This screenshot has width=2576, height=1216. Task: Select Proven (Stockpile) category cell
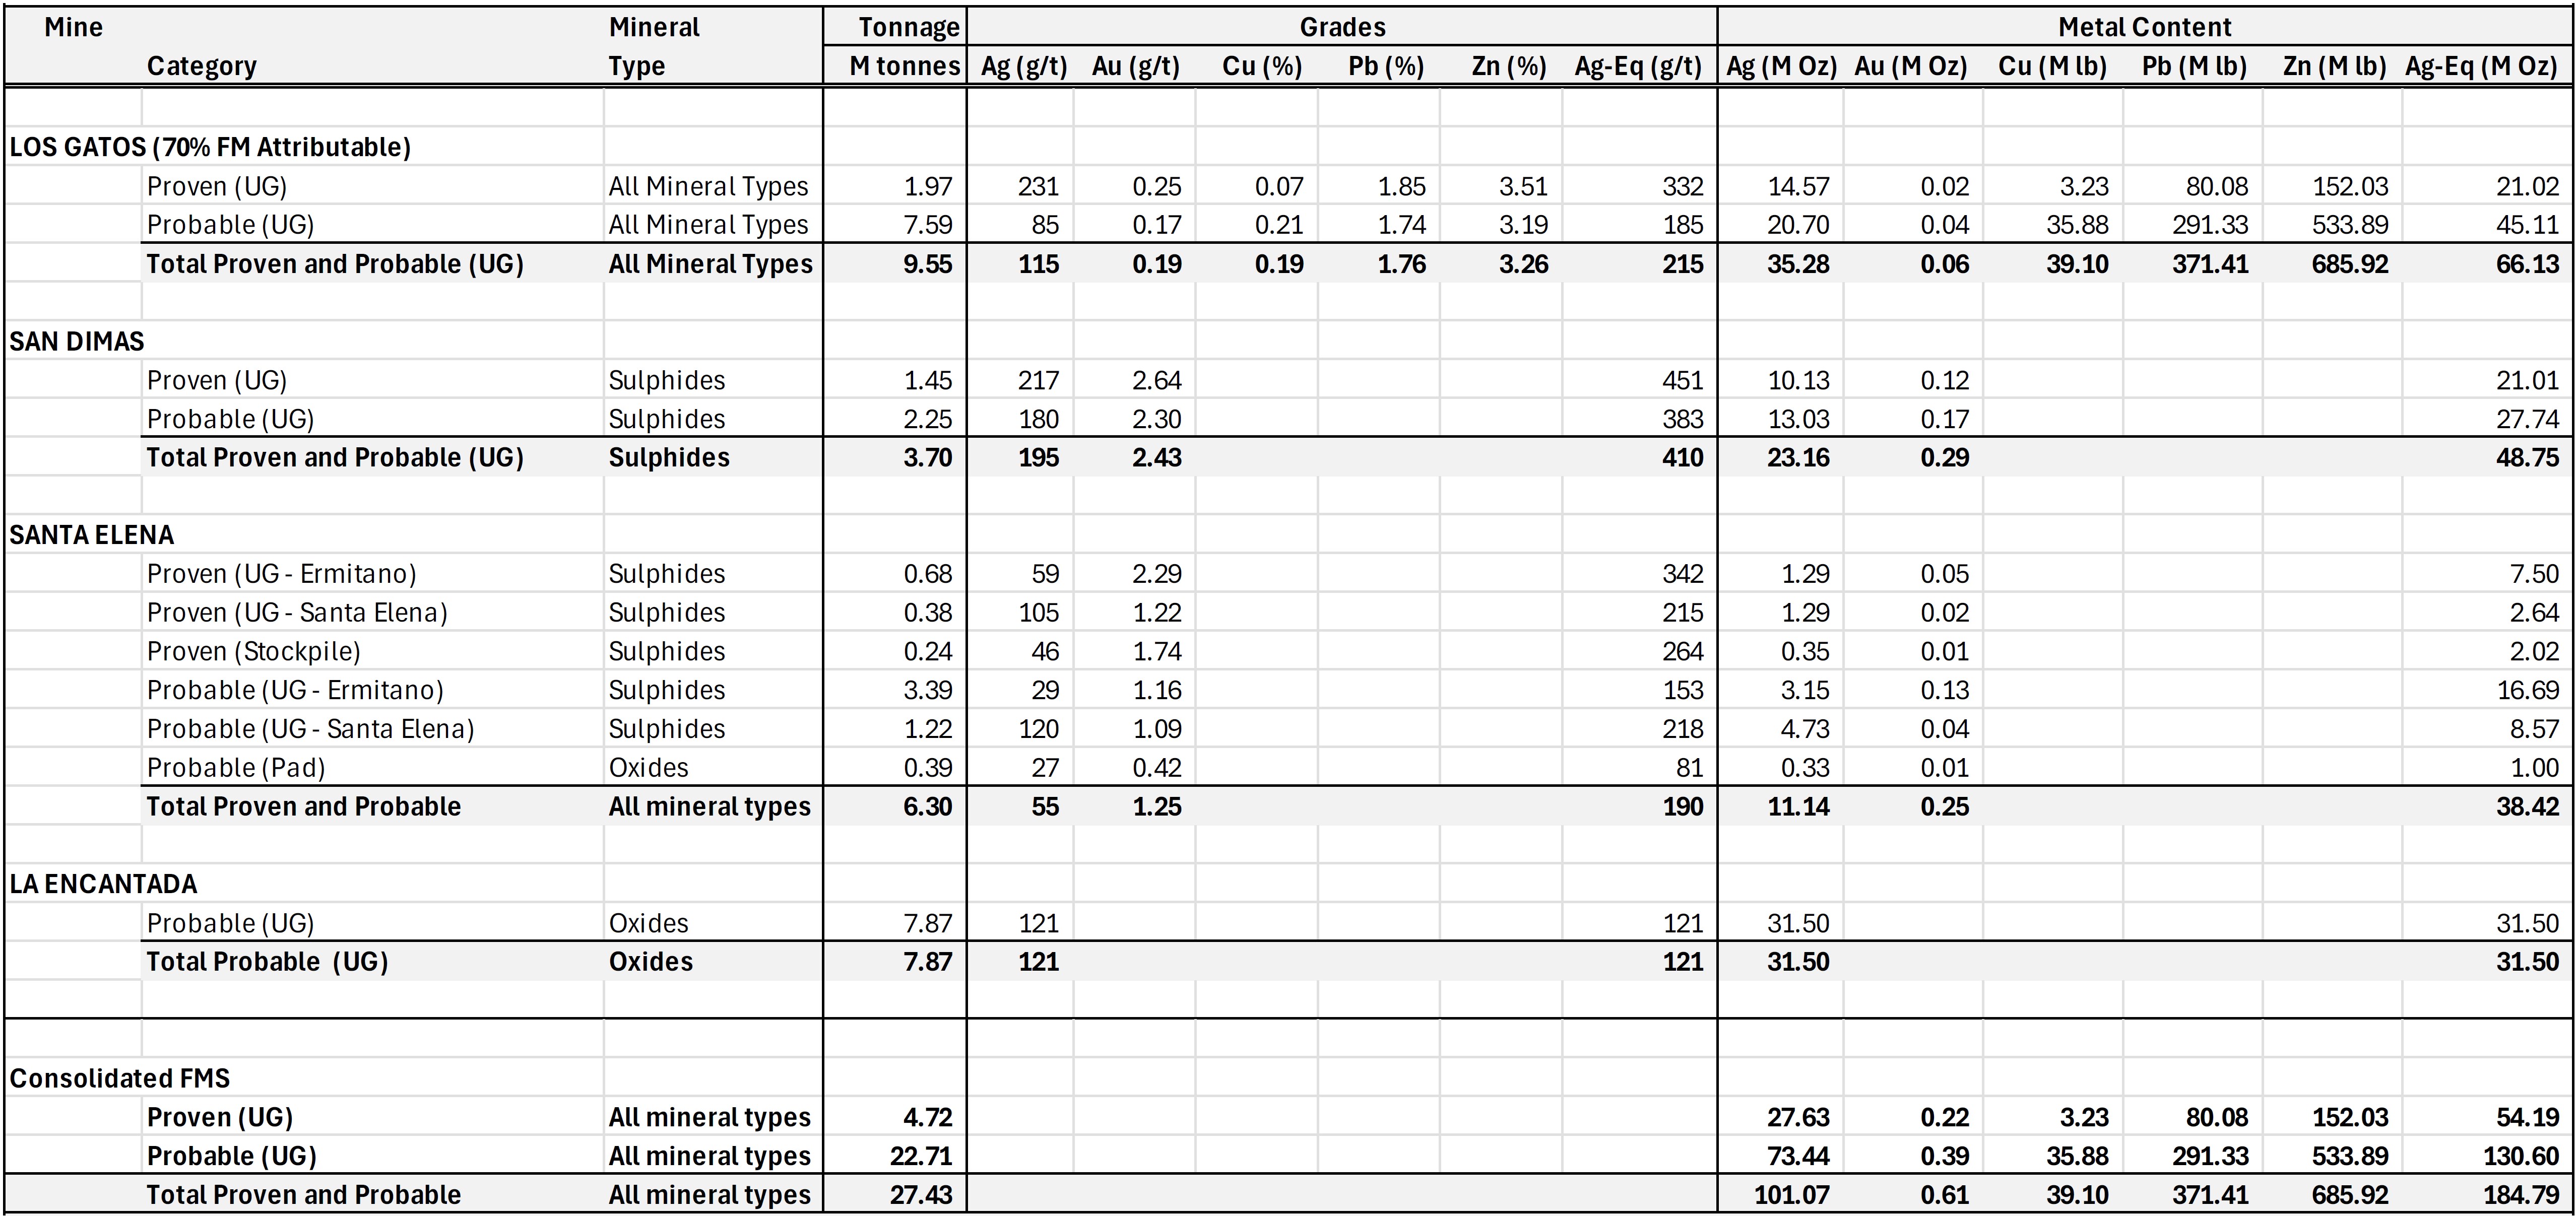253,651
